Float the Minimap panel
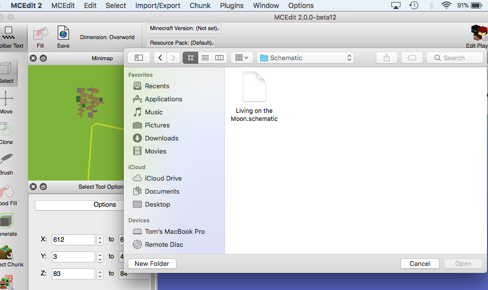The width and height of the screenshot is (488, 290). (43, 58)
